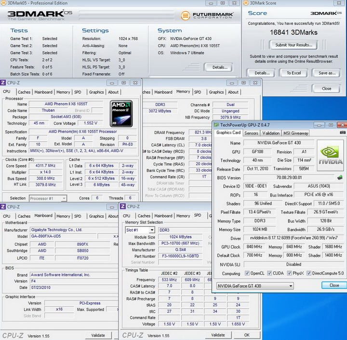Click the CPU-Z icon in the SPD window title
347x340 pixels.
pyautogui.click(x=123, y=206)
